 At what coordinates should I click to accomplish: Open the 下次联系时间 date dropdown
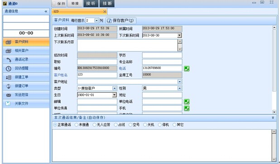pos(179,35)
